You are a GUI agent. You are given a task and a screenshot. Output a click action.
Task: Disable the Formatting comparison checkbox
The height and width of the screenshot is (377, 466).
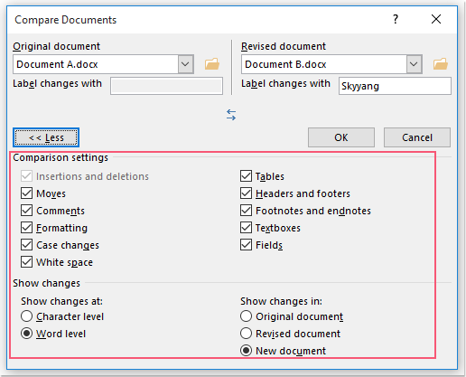[x=26, y=228]
